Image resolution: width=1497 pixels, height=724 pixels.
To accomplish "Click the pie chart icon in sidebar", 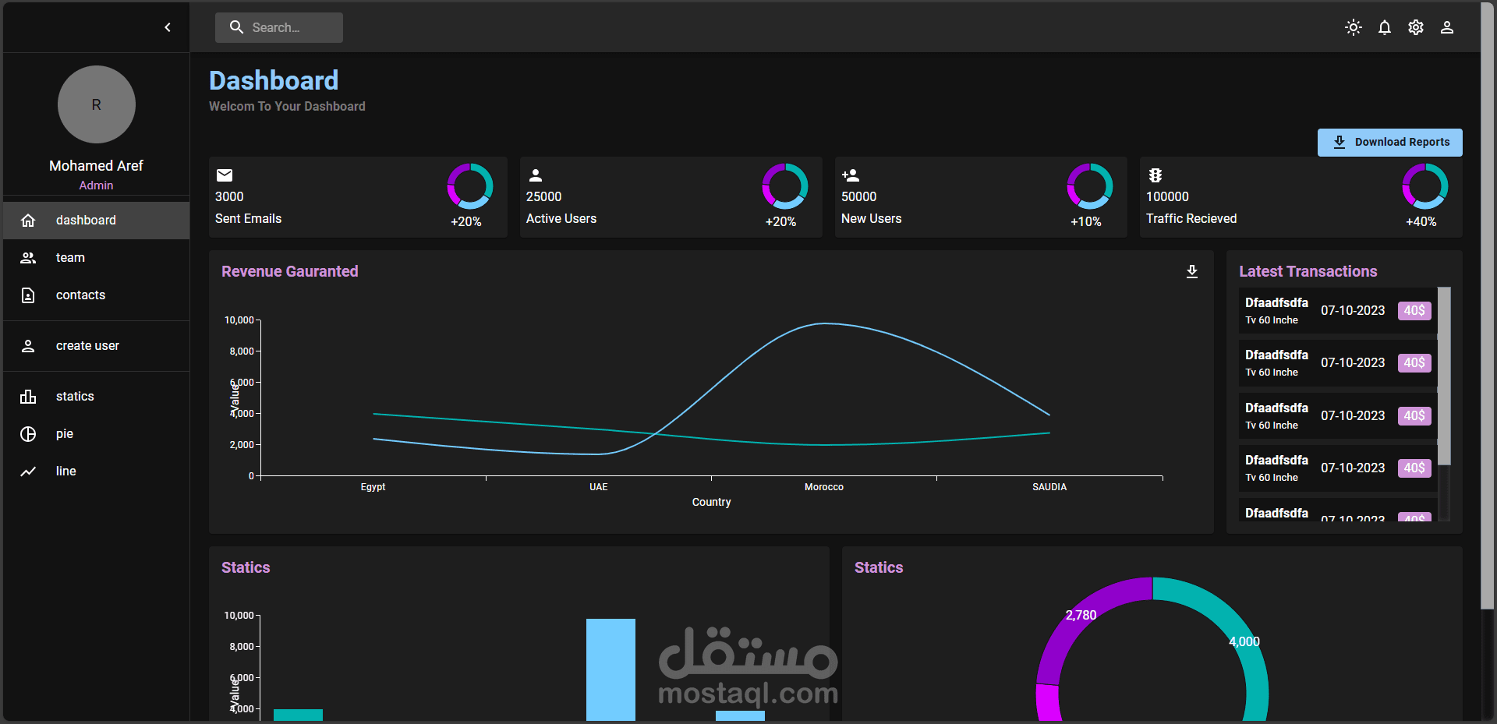I will click(x=28, y=434).
